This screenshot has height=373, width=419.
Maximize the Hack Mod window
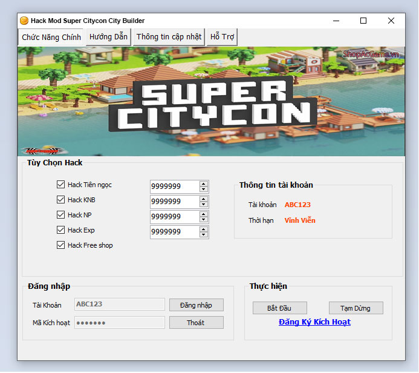point(363,21)
